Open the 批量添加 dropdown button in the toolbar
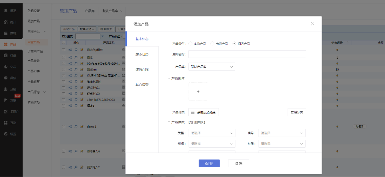Image resolution: width=385 pixels, height=177 pixels. 87,29
